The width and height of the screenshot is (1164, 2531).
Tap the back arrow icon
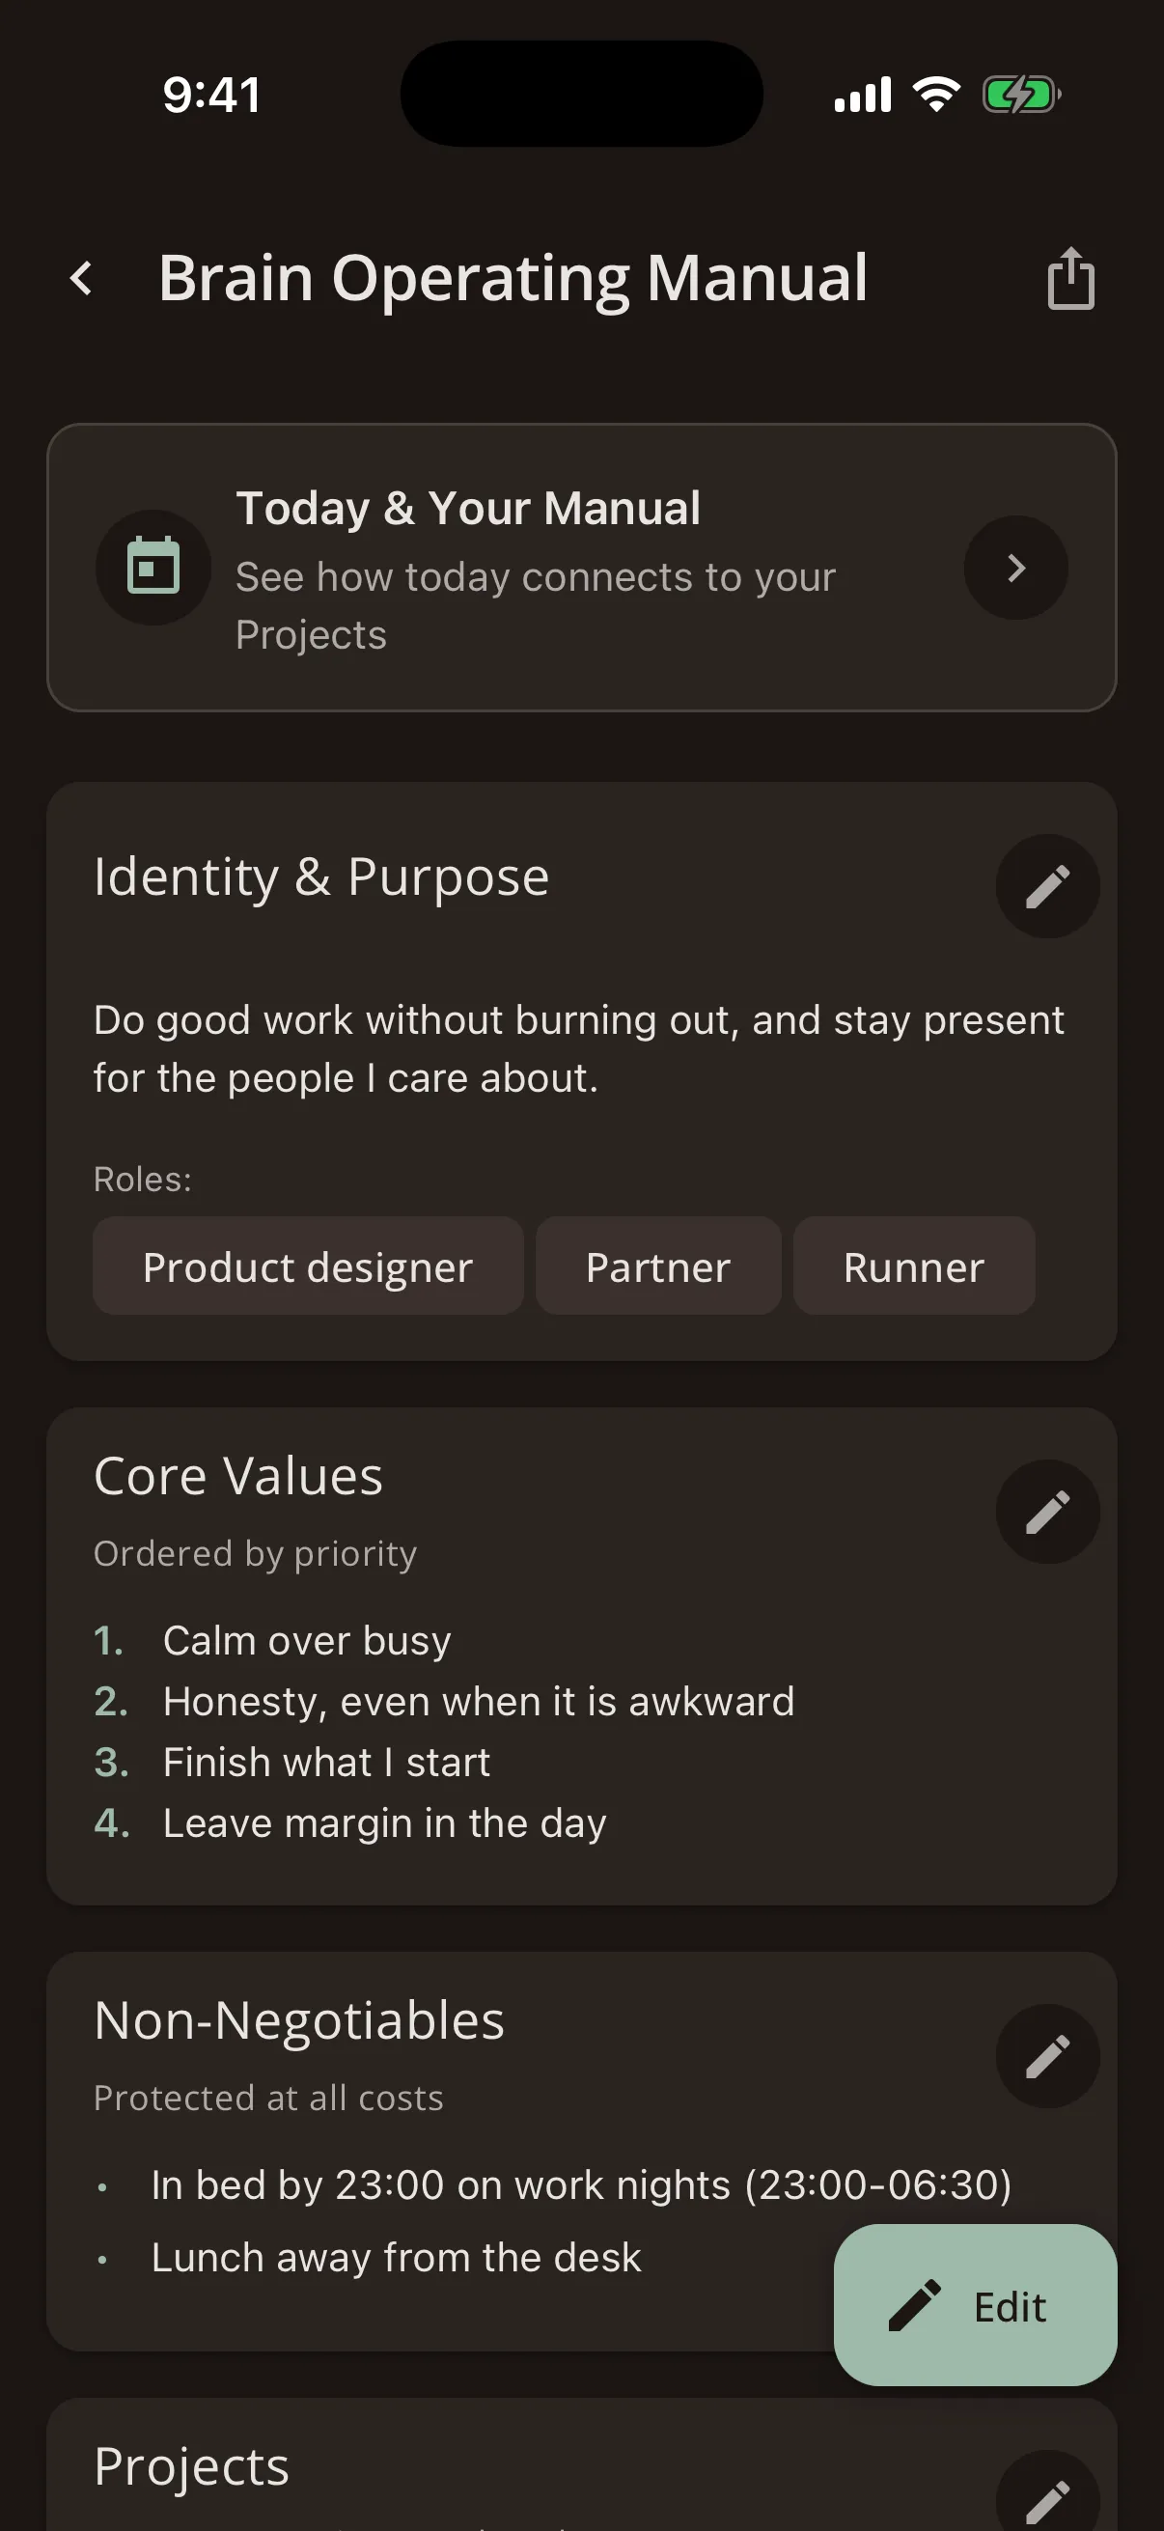(82, 278)
